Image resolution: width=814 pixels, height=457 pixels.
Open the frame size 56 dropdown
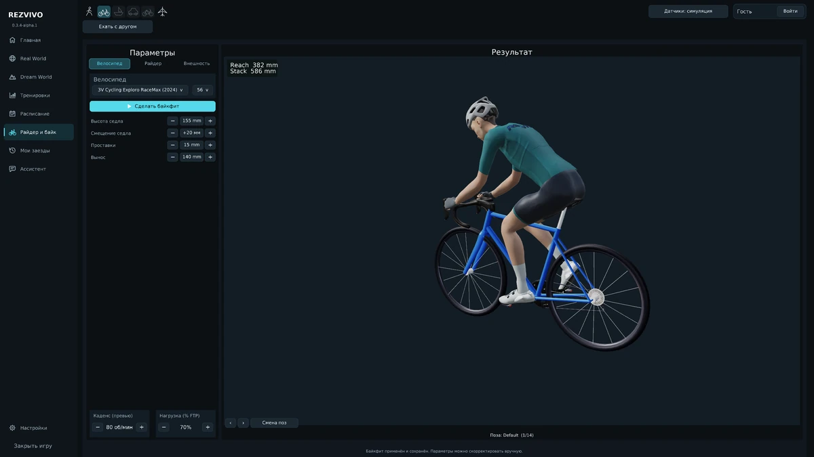coord(202,90)
